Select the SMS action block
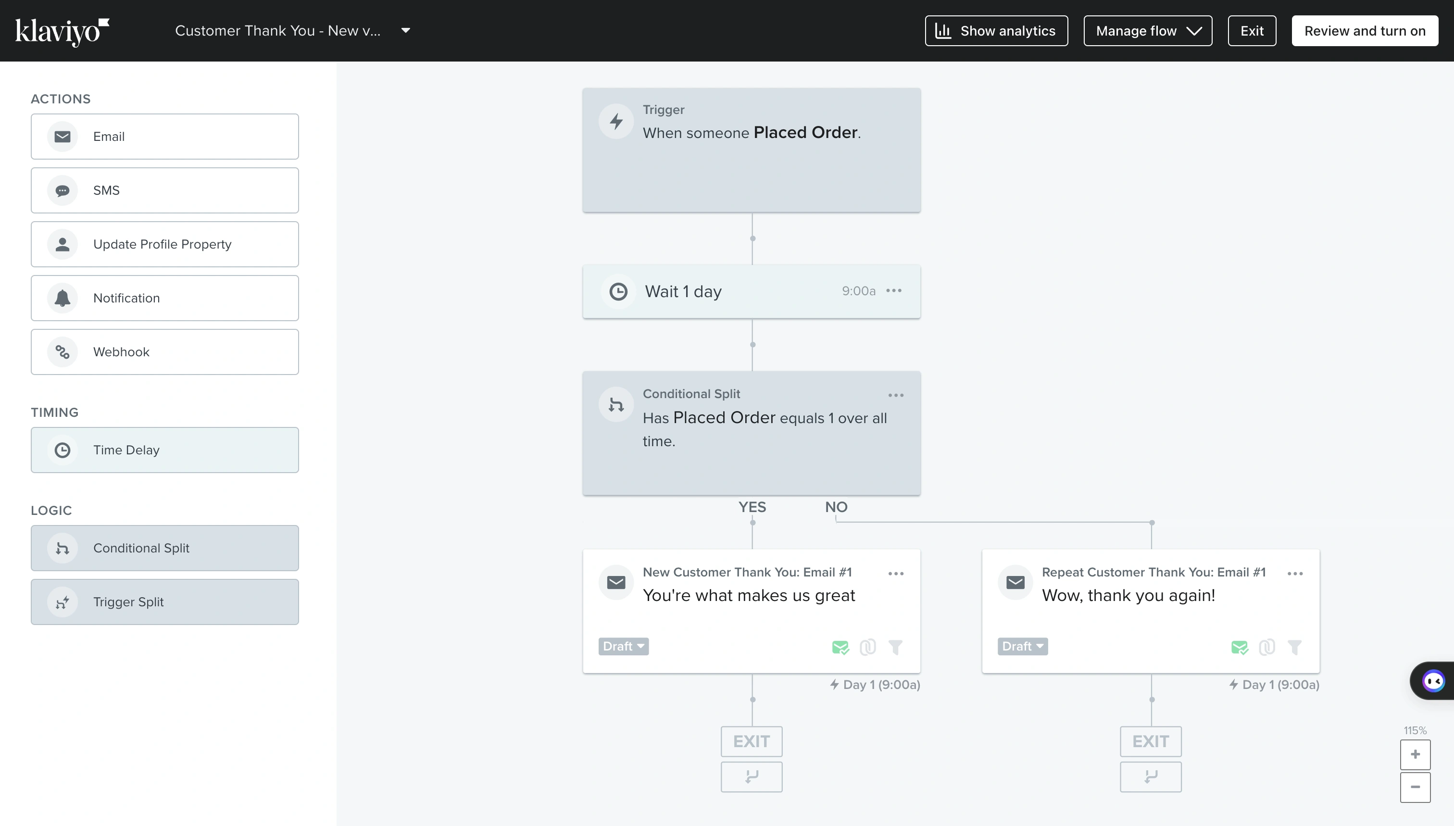Screen dimensions: 1454x826 [164, 190]
